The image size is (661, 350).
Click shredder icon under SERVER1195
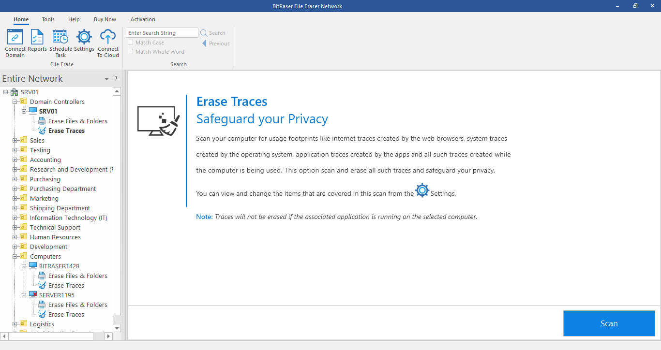pos(42,305)
